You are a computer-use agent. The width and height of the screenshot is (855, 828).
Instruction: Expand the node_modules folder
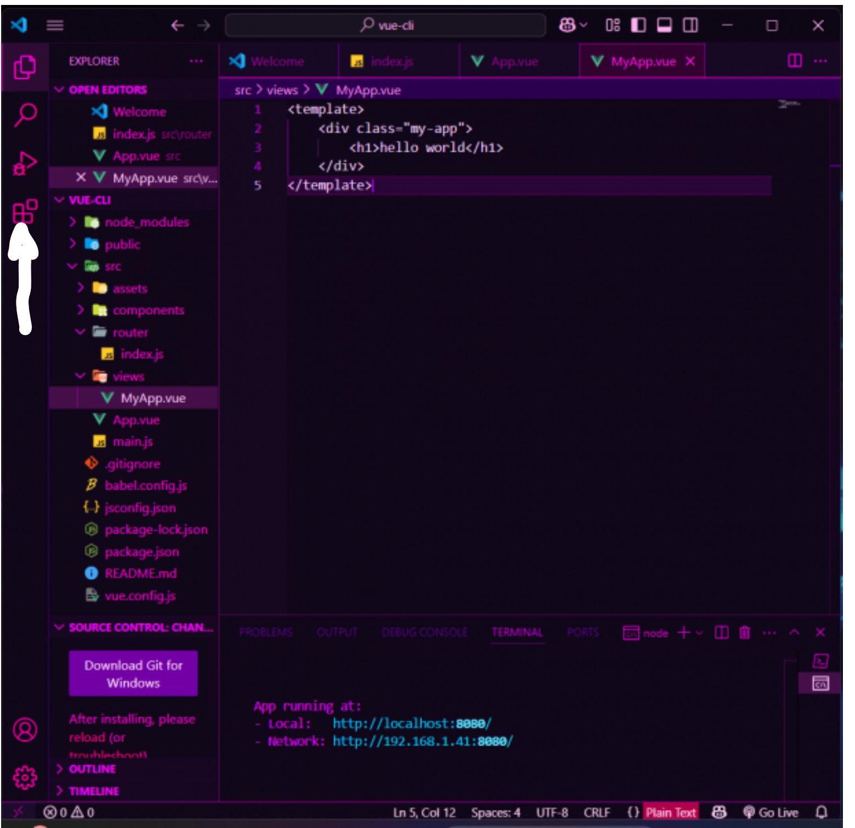146,222
